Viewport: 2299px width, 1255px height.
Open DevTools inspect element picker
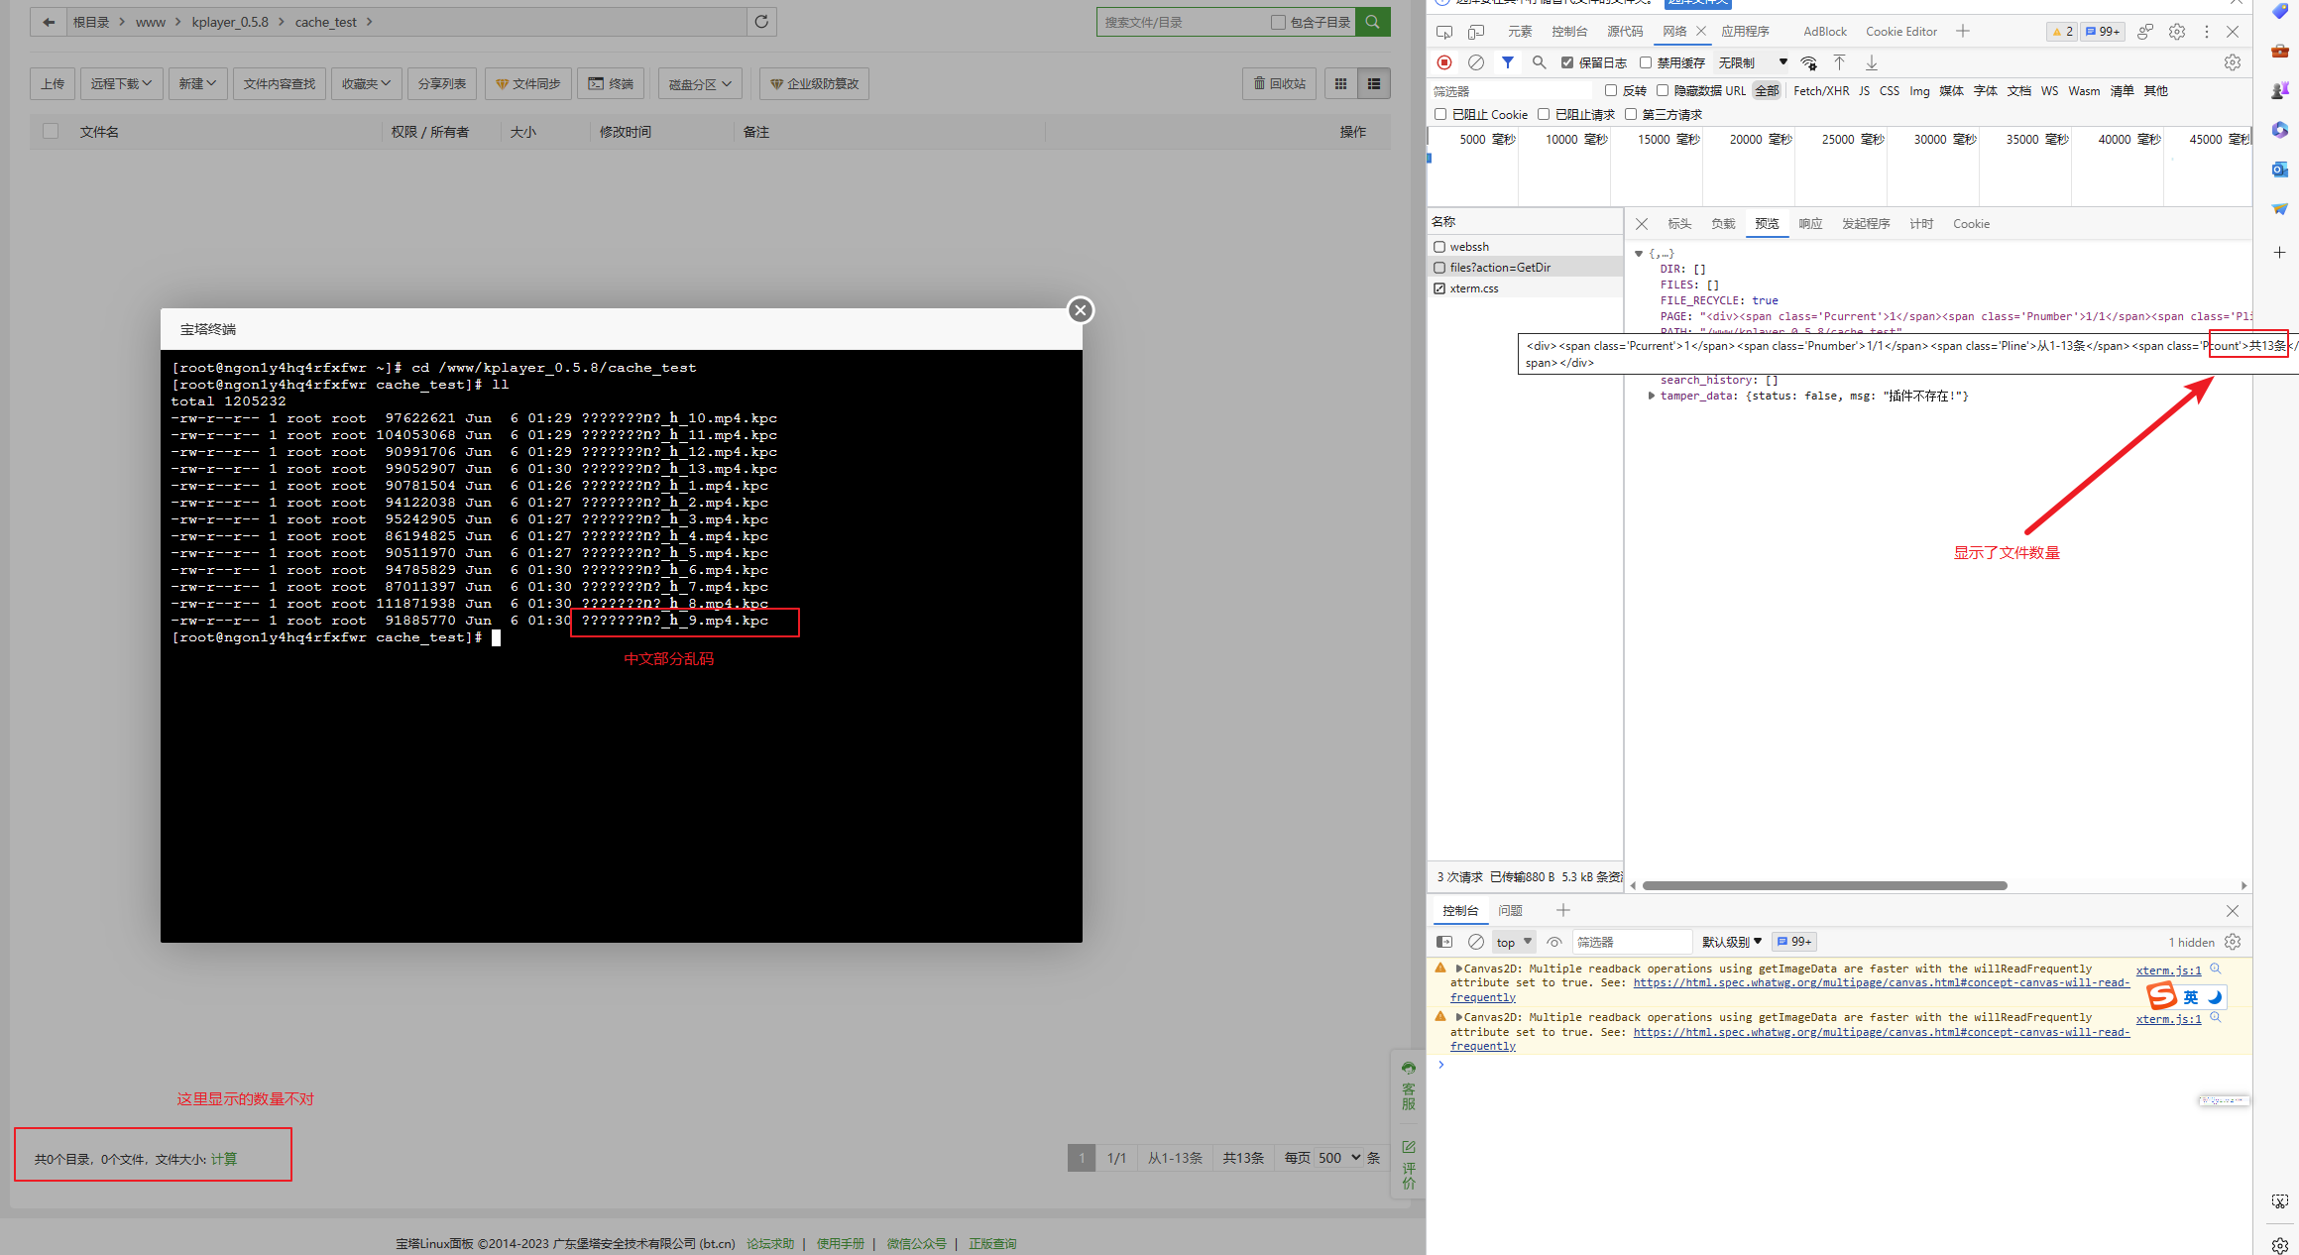[x=1444, y=32]
